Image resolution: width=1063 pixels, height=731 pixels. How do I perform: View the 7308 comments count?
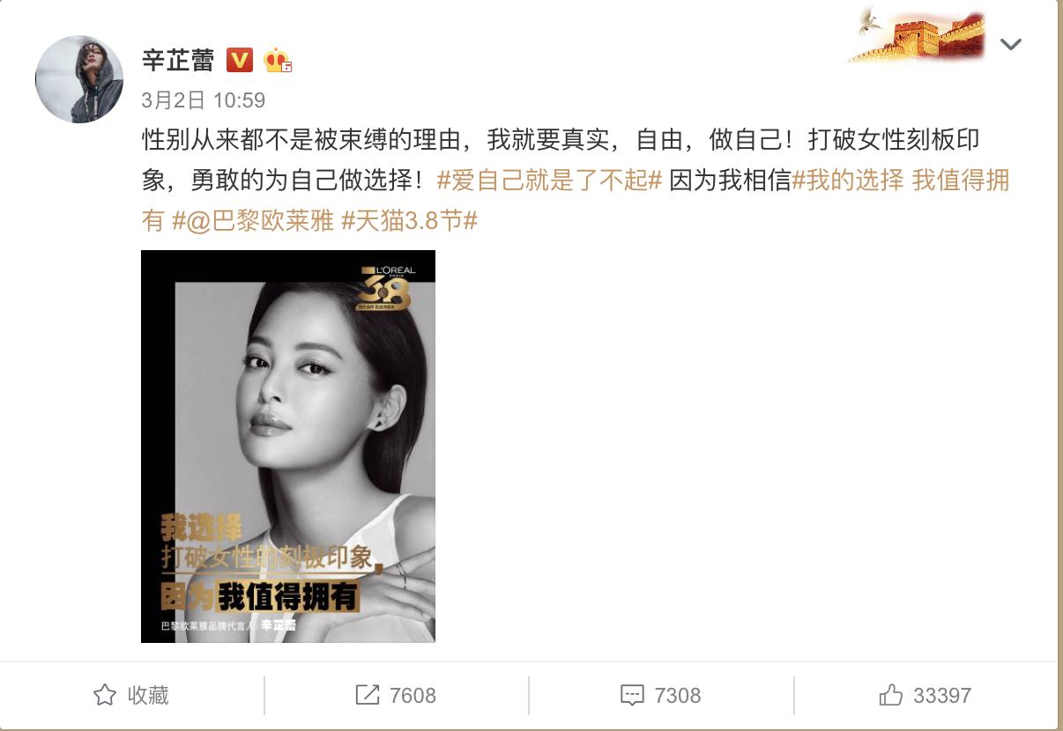[678, 695]
